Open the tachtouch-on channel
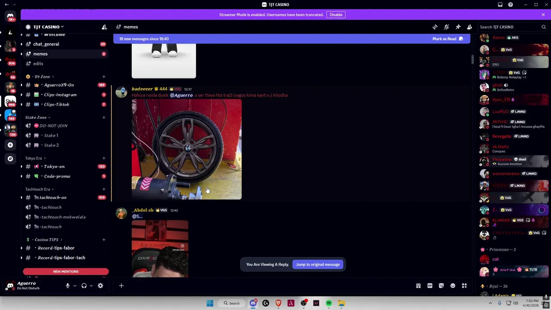The image size is (551, 310). click(x=65, y=198)
